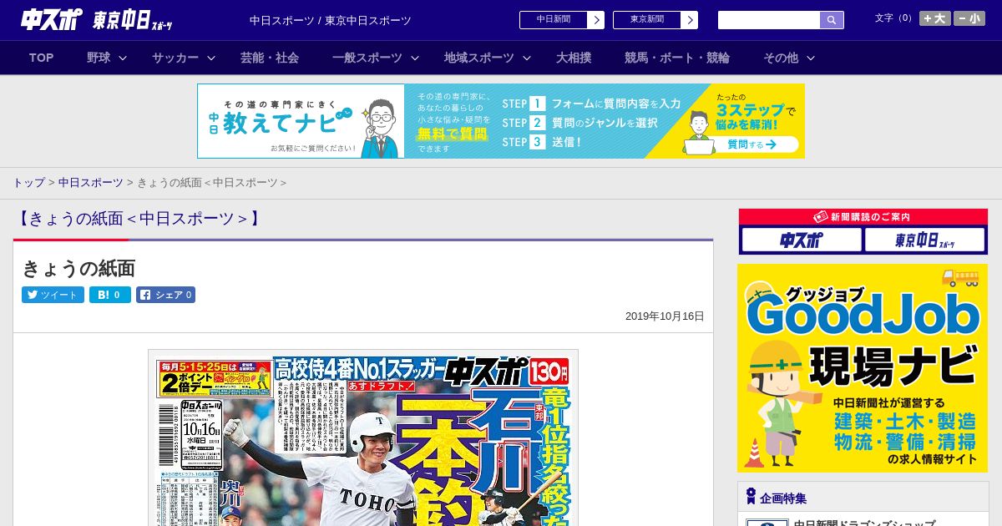This screenshot has width=1002, height=526.
Task: Expand 地域スポーツ dropdown chevron
Action: coord(527,58)
